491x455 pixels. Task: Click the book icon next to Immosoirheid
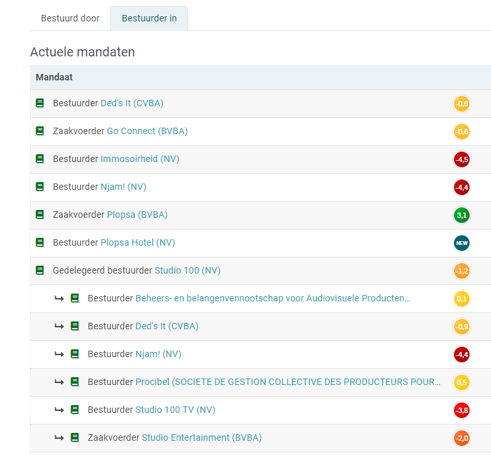pyautogui.click(x=40, y=159)
